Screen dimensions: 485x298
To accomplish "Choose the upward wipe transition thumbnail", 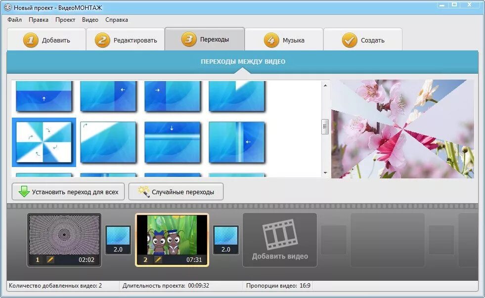I will [x=44, y=96].
